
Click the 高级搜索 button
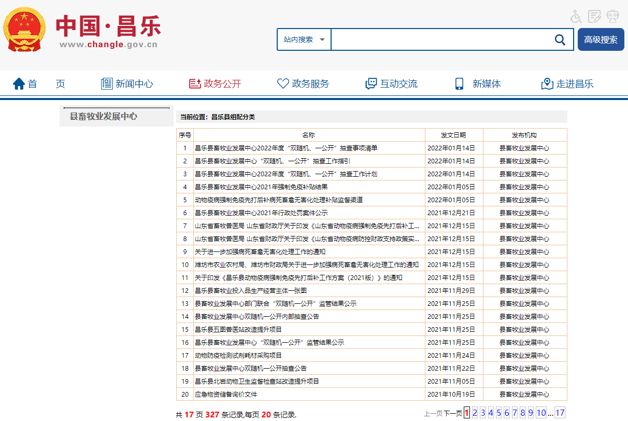tap(601, 40)
